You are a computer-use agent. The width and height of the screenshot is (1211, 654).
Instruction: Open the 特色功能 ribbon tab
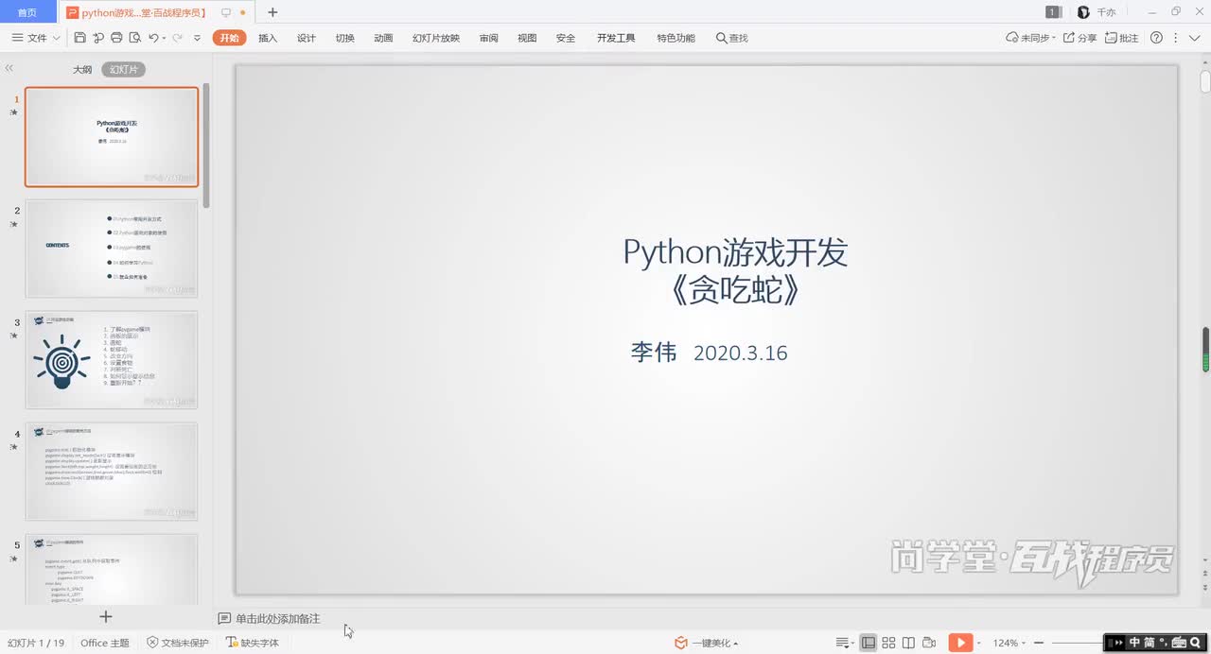pyautogui.click(x=676, y=38)
